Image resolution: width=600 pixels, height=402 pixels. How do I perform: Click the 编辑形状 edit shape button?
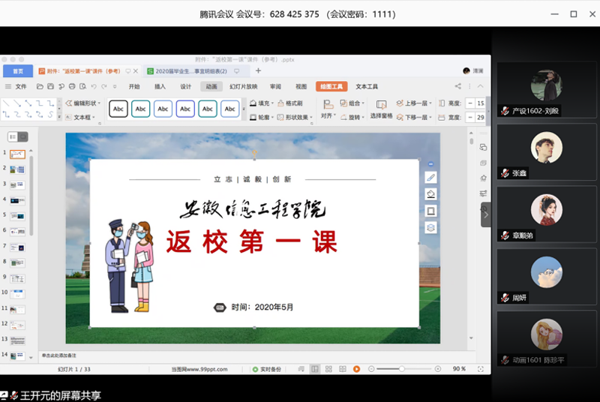[x=81, y=103]
